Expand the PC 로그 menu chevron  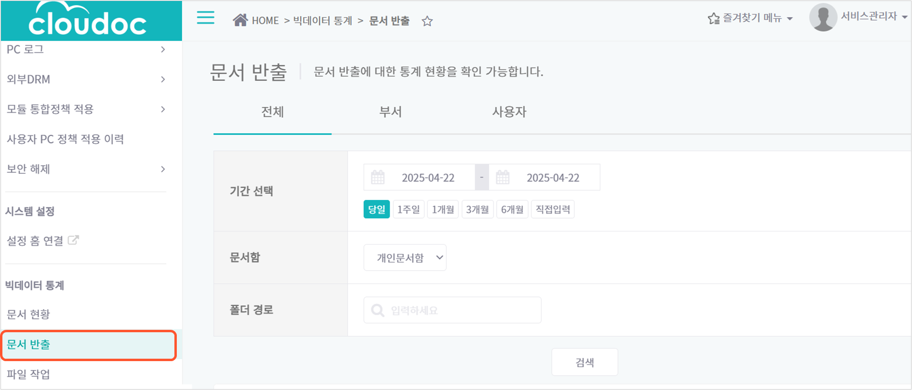coord(163,50)
